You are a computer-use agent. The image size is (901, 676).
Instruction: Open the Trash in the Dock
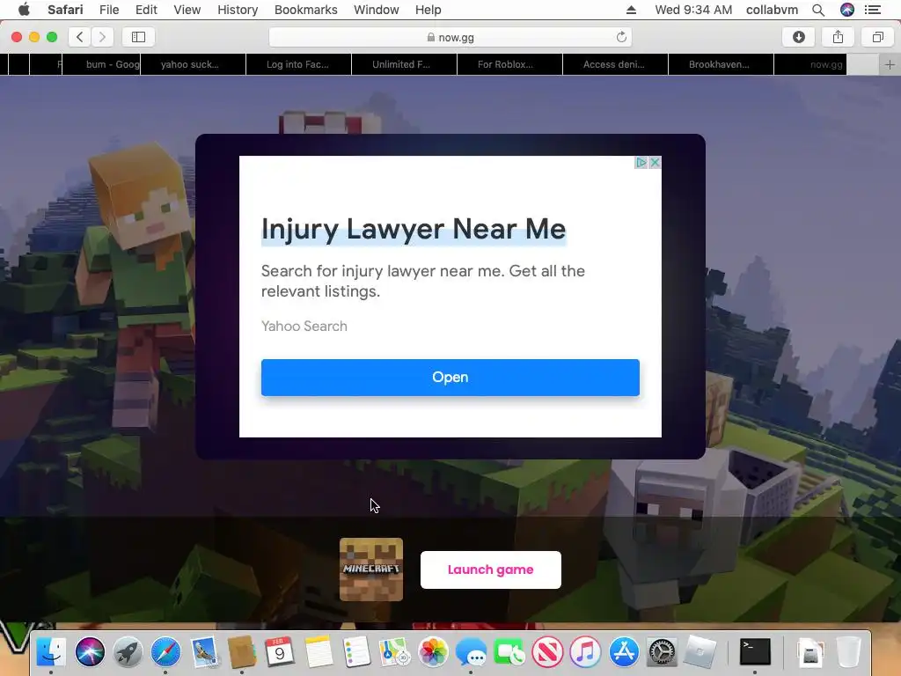[849, 652]
